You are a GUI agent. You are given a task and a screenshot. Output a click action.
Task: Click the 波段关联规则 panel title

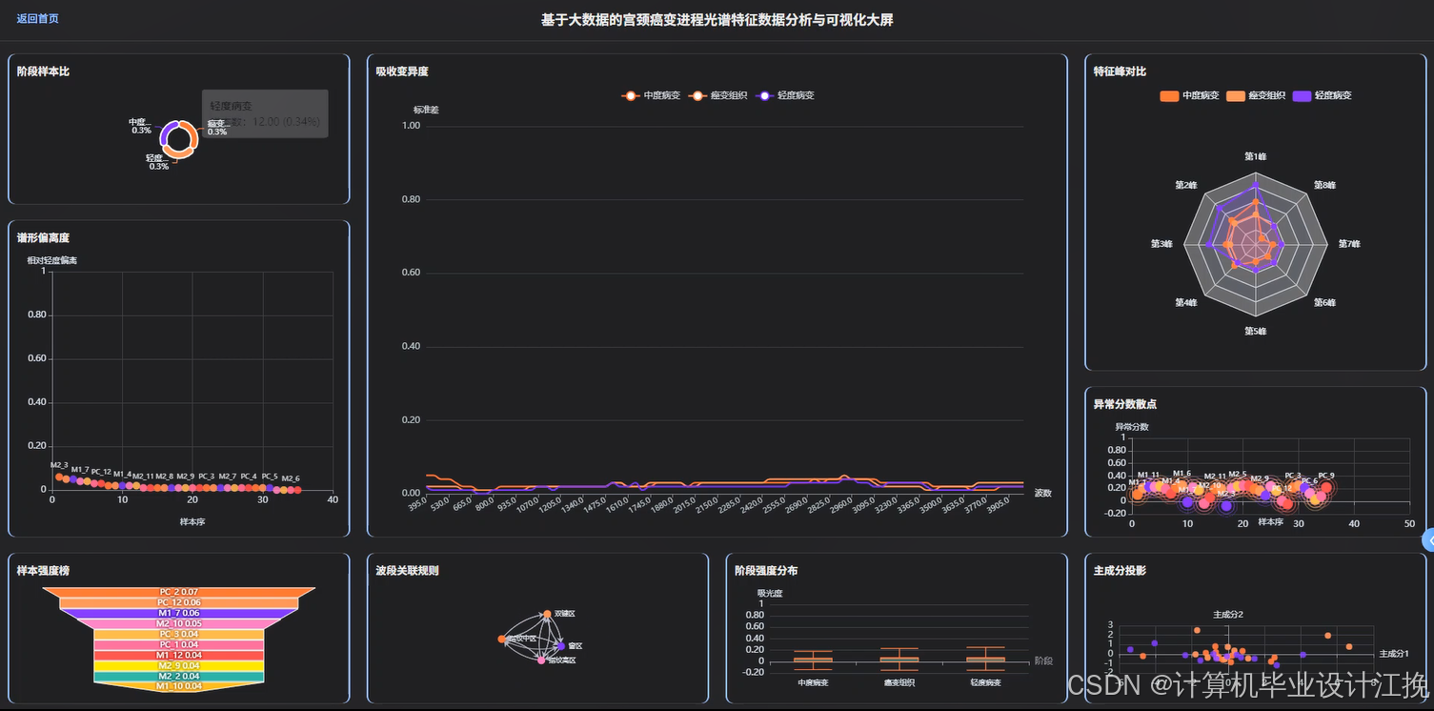[x=408, y=571]
